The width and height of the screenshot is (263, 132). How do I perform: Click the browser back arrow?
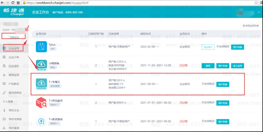click(2, 3)
